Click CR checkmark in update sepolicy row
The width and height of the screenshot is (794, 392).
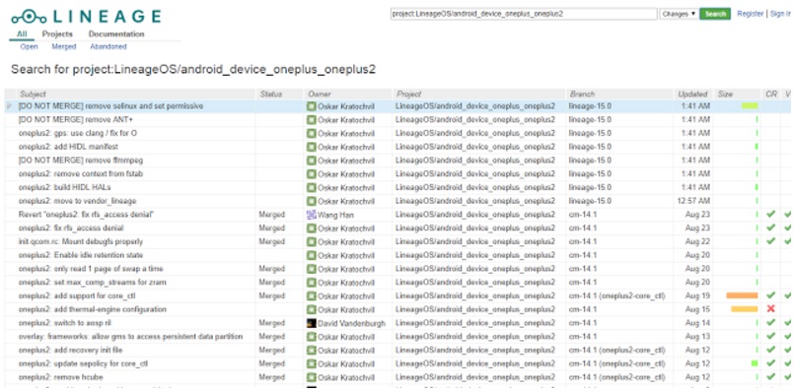coord(770,363)
